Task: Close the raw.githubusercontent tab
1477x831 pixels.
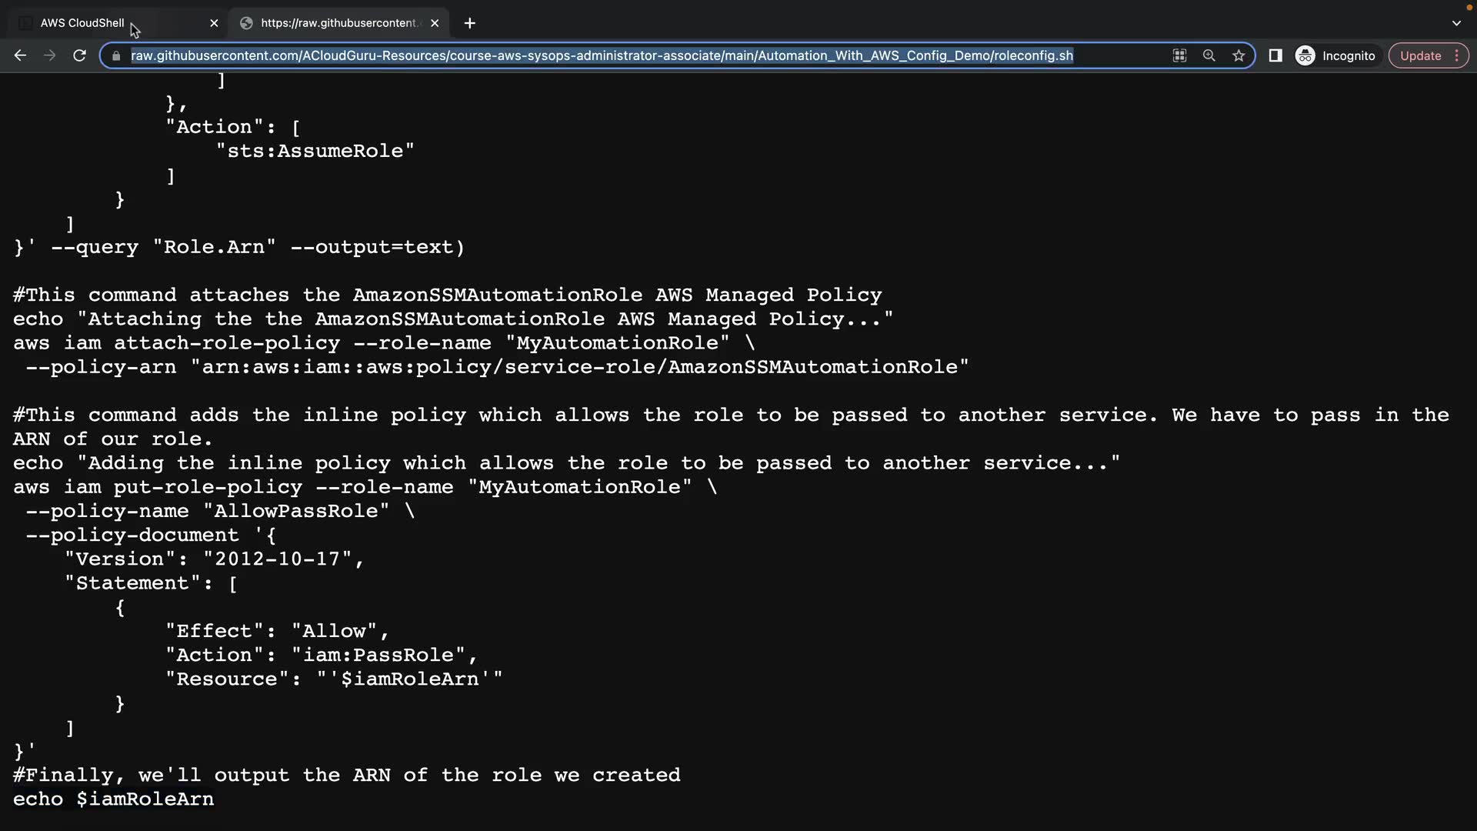Action: click(x=435, y=23)
